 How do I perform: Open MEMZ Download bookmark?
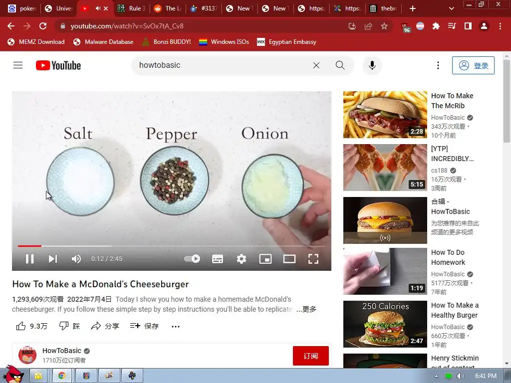coord(36,42)
